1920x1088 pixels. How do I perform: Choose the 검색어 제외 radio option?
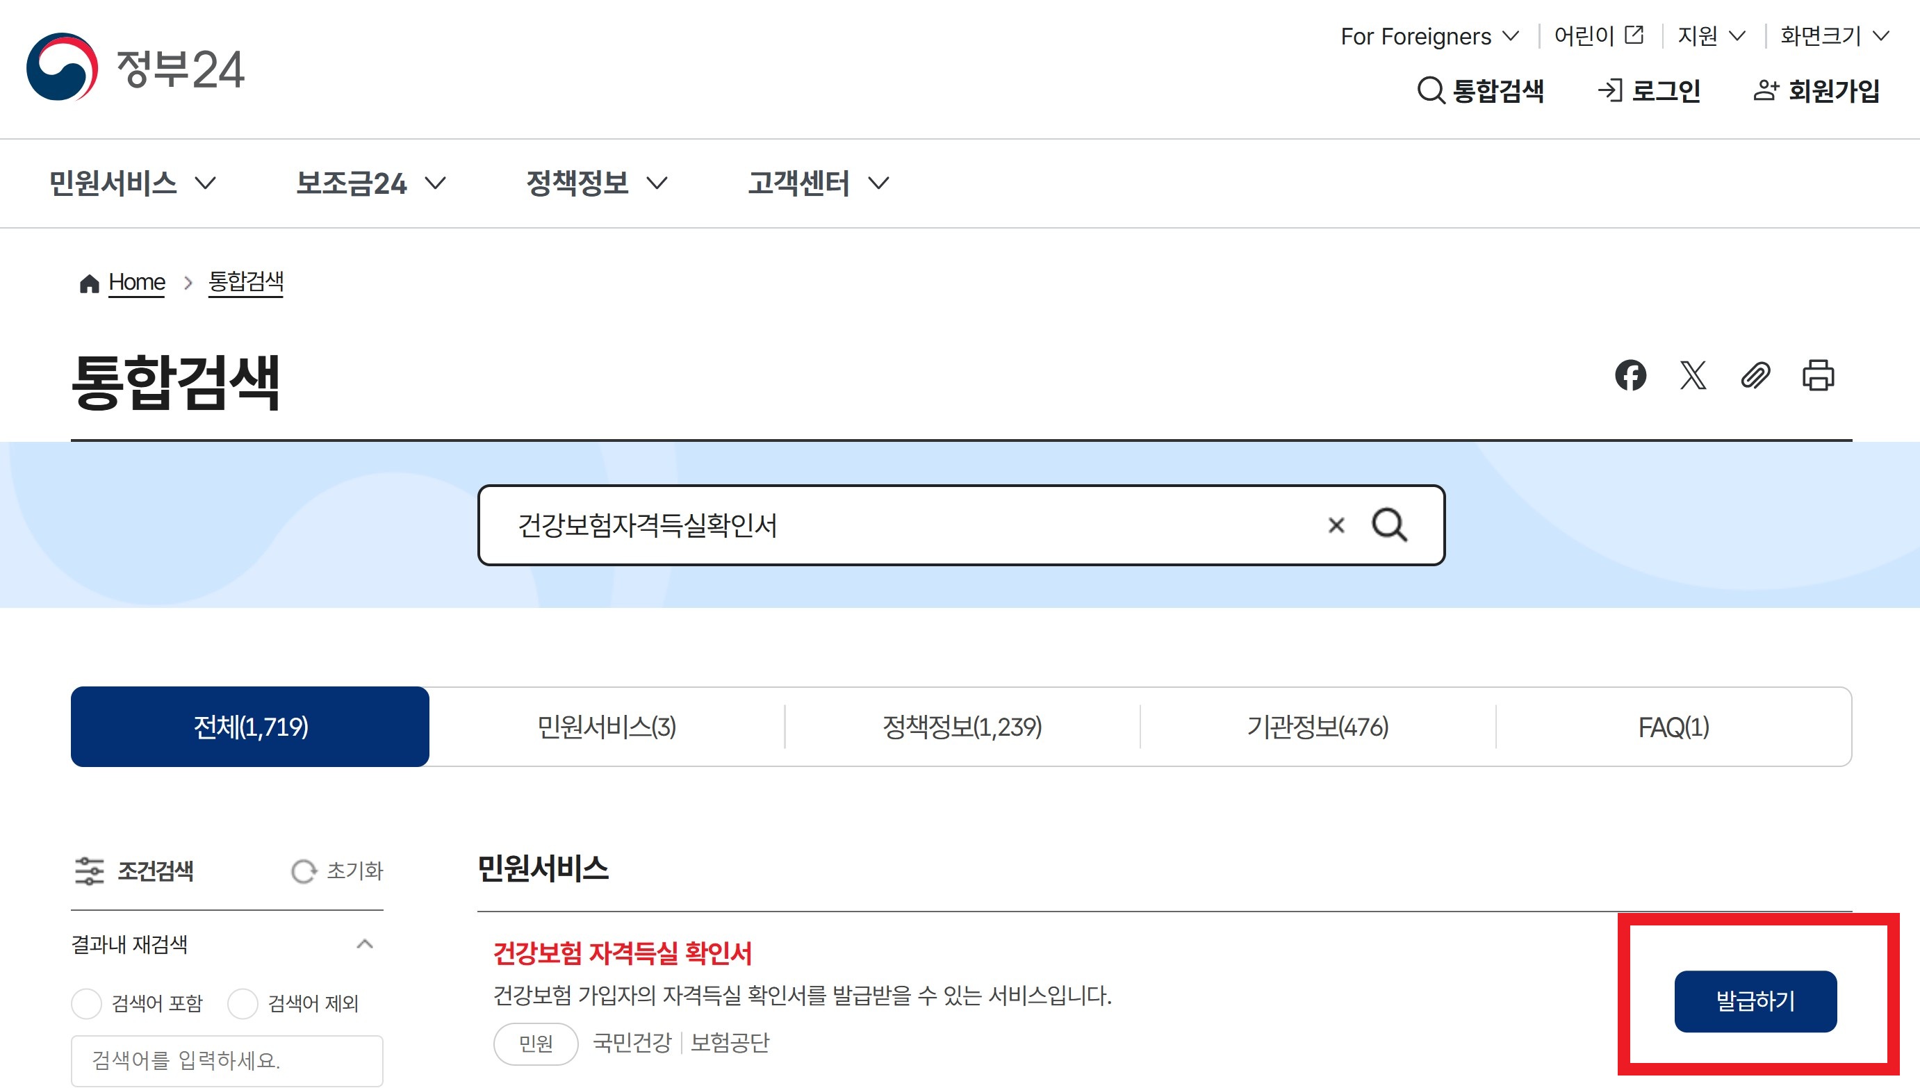[243, 1005]
